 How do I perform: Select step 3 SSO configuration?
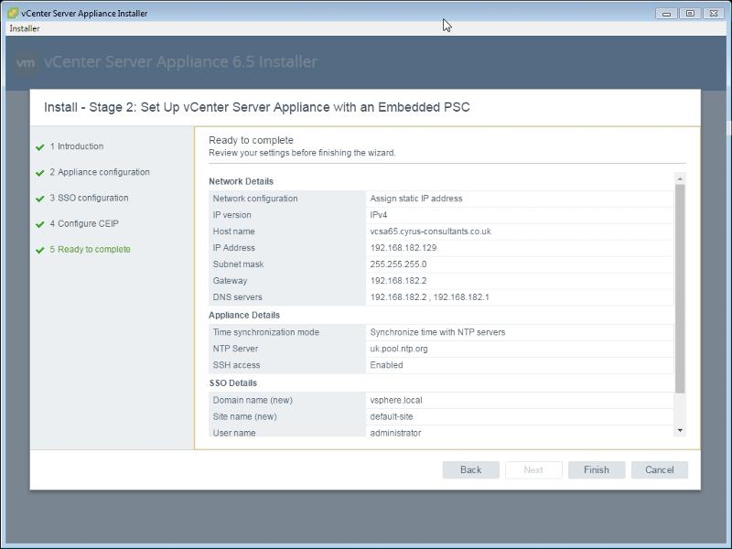[89, 198]
